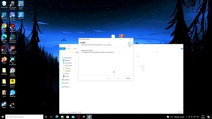This screenshot has height=119, width=212.
Task: Open File Explorer from taskbar
Action: pos(62,117)
